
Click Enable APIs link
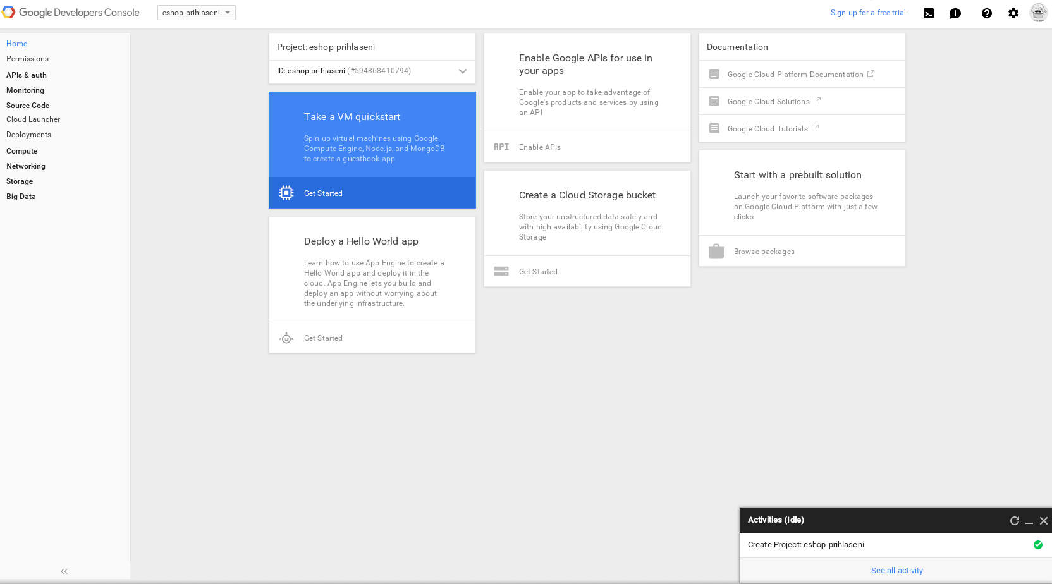point(540,147)
